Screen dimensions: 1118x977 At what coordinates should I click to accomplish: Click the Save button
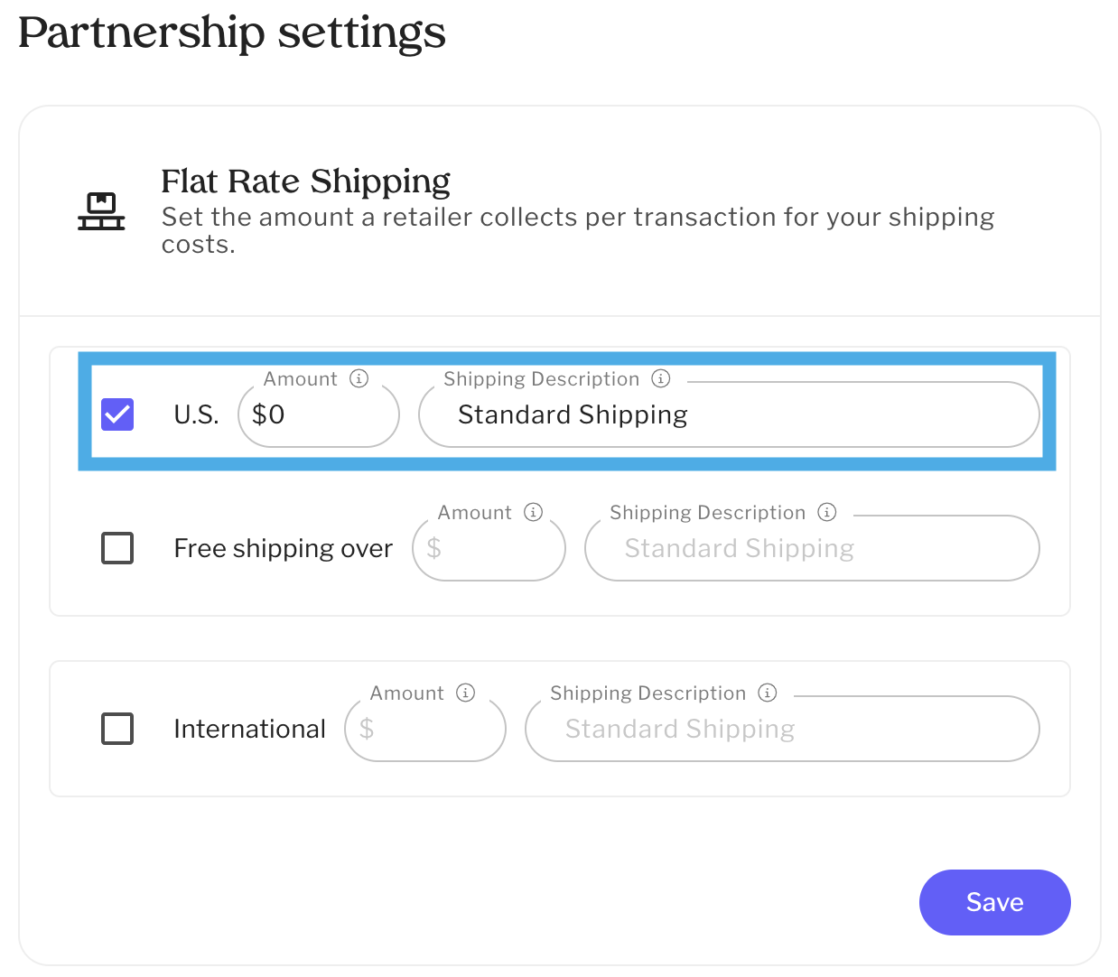tap(994, 902)
